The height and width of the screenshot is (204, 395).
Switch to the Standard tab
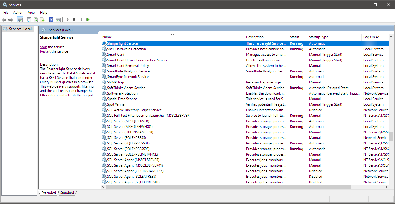point(67,193)
